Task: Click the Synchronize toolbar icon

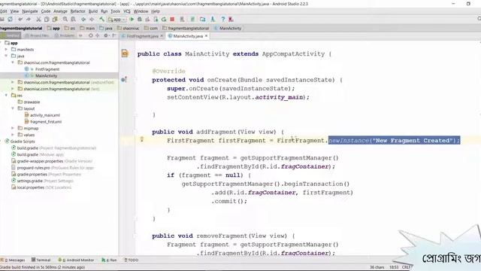Action: 10,19
